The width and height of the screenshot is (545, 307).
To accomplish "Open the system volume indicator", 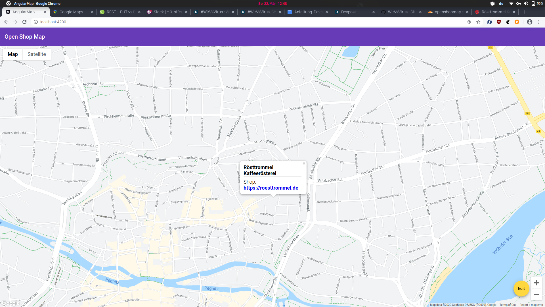I will click(x=526, y=3).
